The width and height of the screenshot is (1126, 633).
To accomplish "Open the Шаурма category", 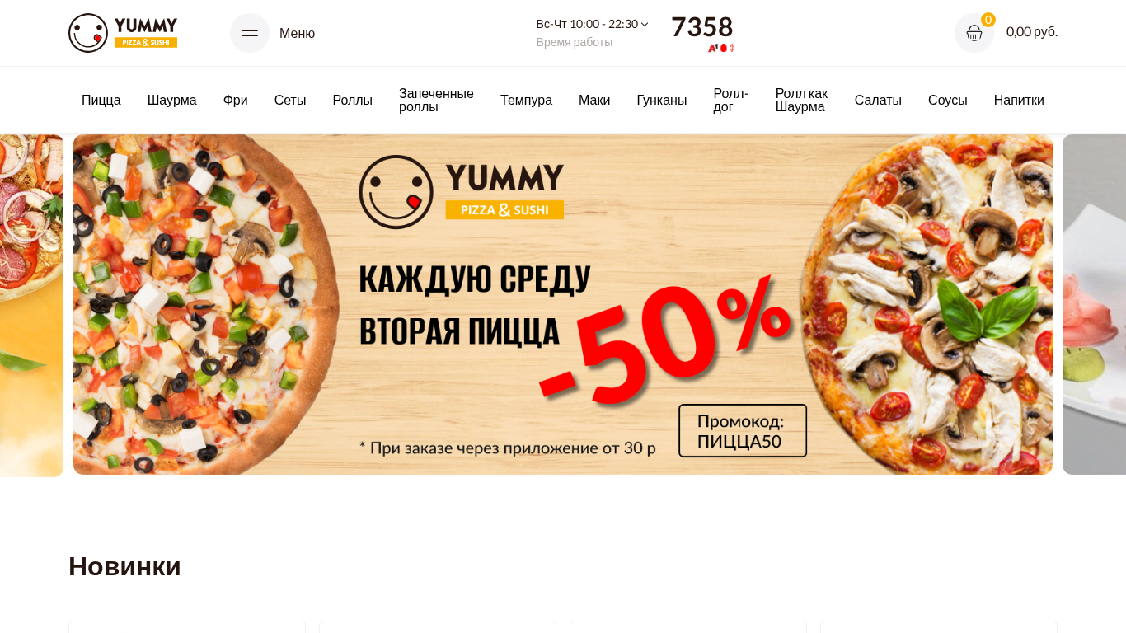I will [x=172, y=101].
